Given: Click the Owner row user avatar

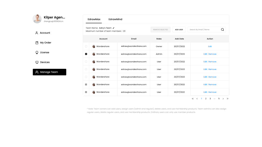Looking at the screenshot, I should (x=94, y=46).
